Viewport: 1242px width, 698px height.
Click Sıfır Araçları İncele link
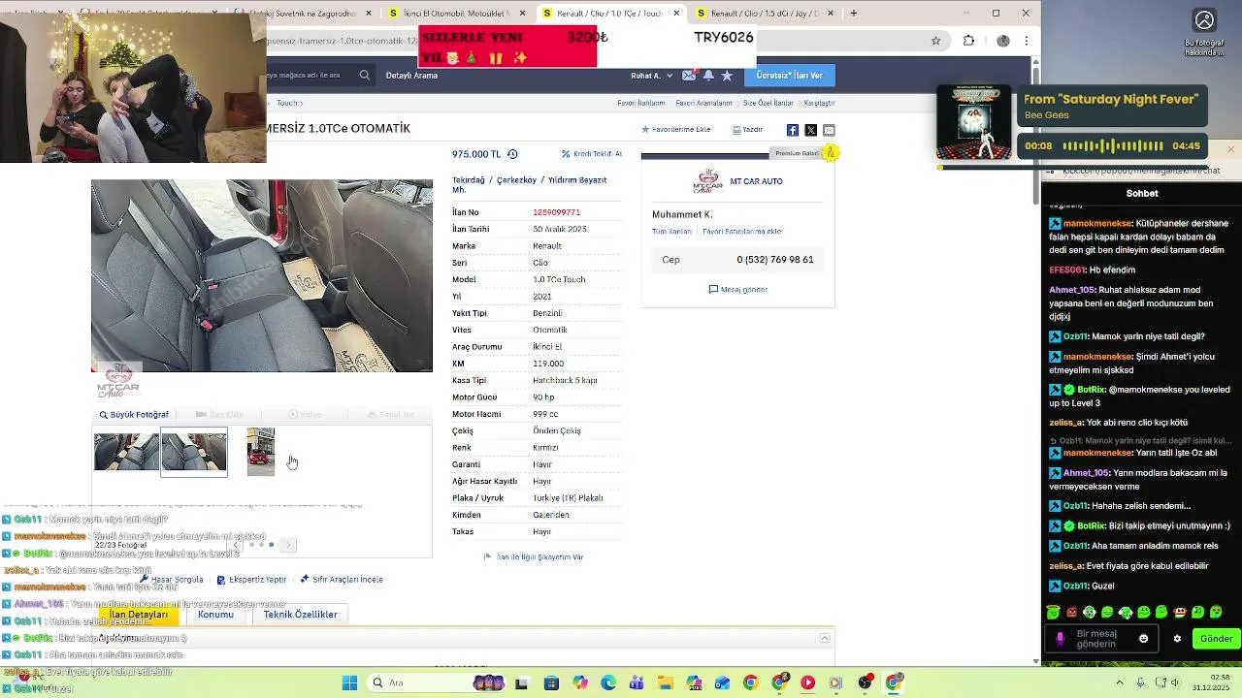pos(342,580)
